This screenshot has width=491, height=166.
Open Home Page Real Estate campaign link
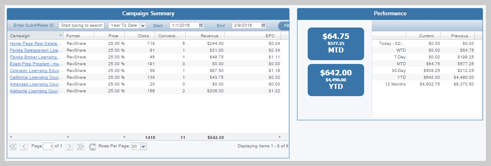36,44
